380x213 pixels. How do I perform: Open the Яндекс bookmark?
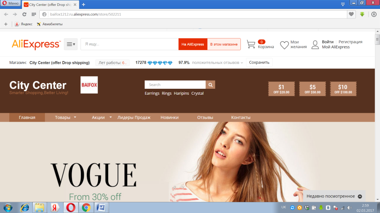coord(23,24)
